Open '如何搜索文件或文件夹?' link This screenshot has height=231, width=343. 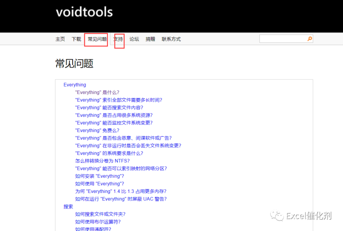[x=100, y=215]
